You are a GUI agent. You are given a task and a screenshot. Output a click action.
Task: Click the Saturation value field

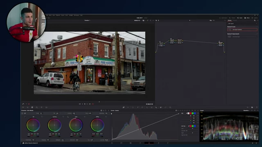77,140
